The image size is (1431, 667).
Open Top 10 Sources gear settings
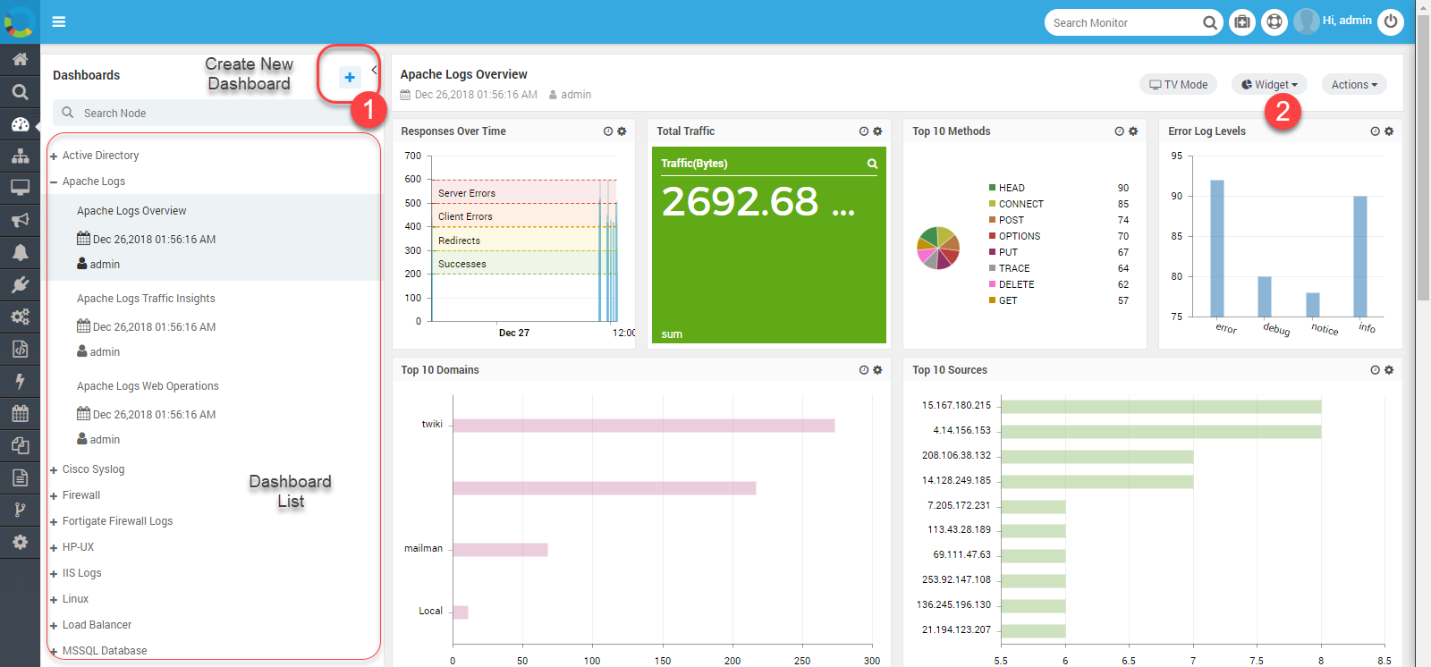click(x=1389, y=370)
